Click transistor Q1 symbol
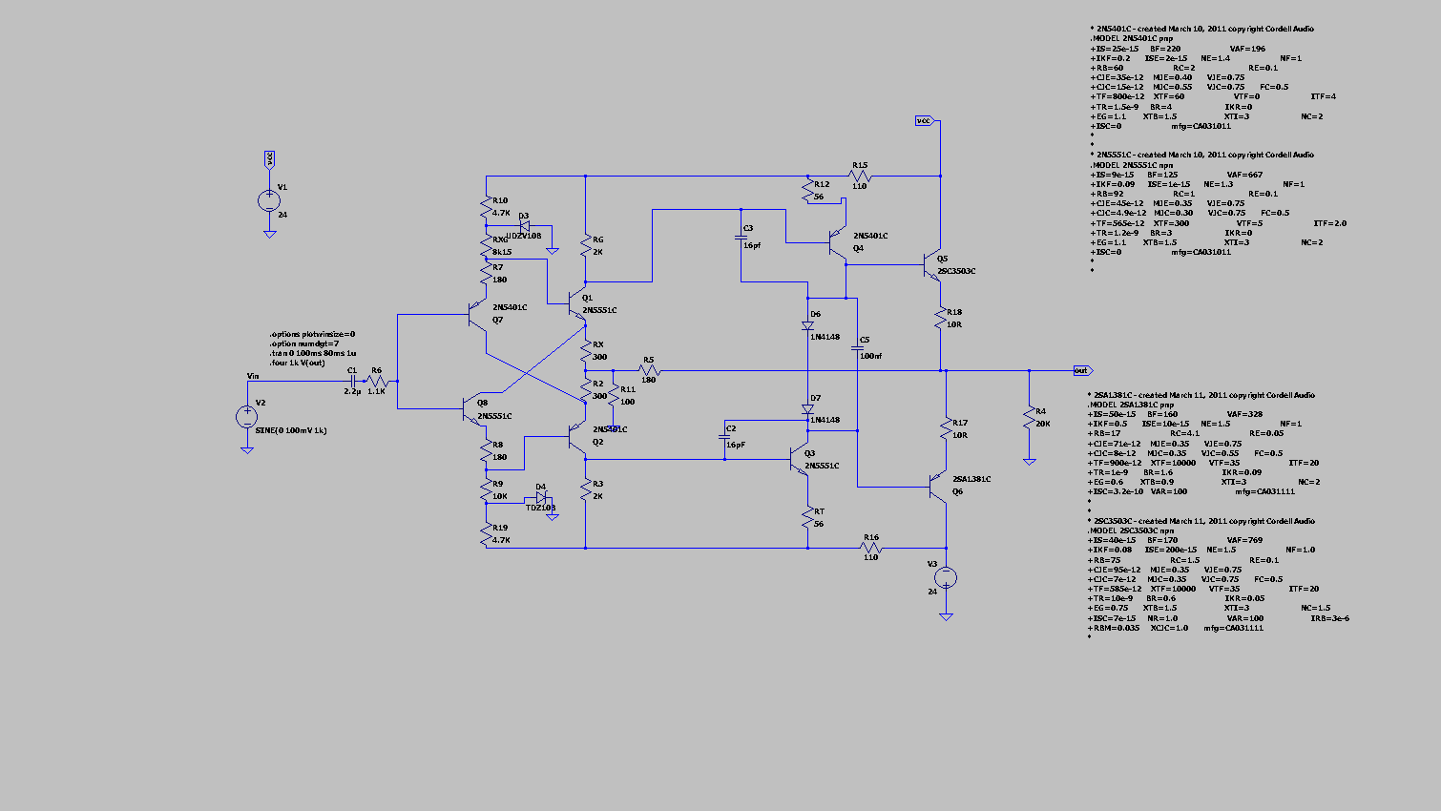This screenshot has height=811, width=1441. click(x=578, y=303)
